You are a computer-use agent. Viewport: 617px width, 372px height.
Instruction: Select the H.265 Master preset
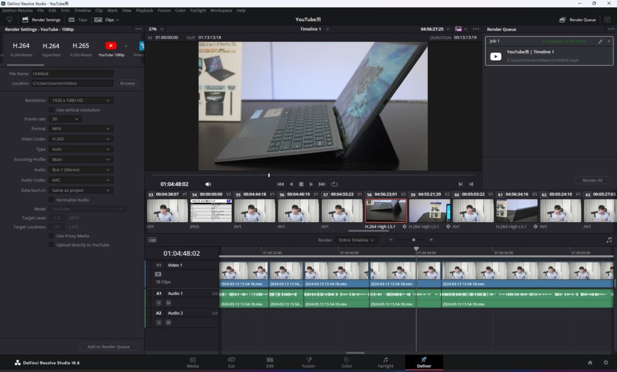[x=81, y=49]
